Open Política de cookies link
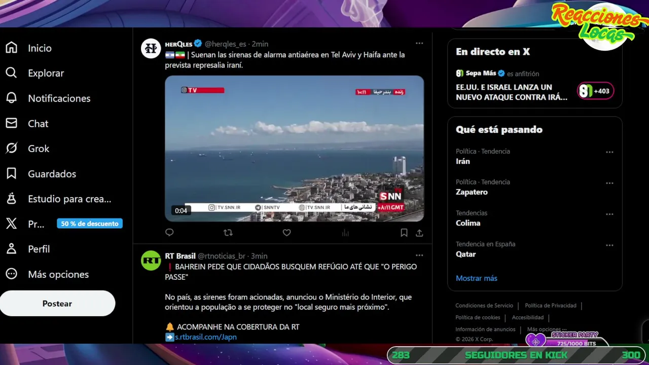The image size is (649, 365). click(478, 317)
